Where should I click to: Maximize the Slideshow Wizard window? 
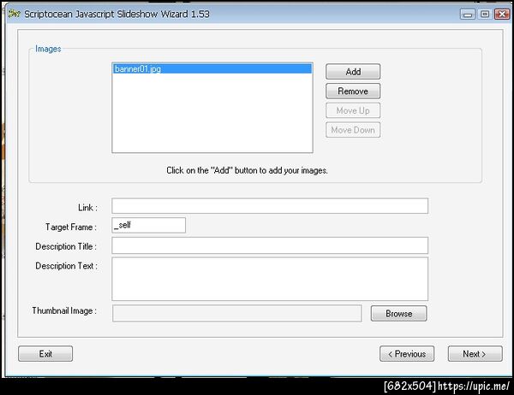485,14
